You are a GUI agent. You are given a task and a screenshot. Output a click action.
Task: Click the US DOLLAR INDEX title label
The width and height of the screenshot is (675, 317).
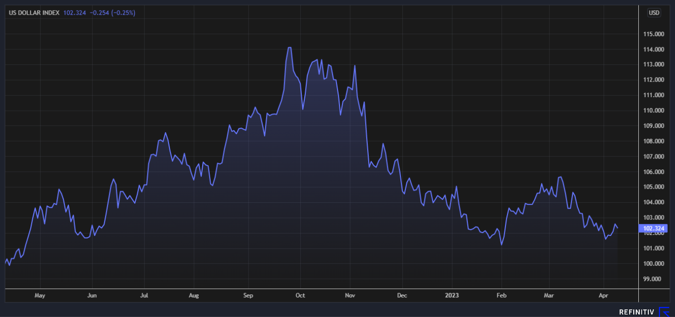35,13
